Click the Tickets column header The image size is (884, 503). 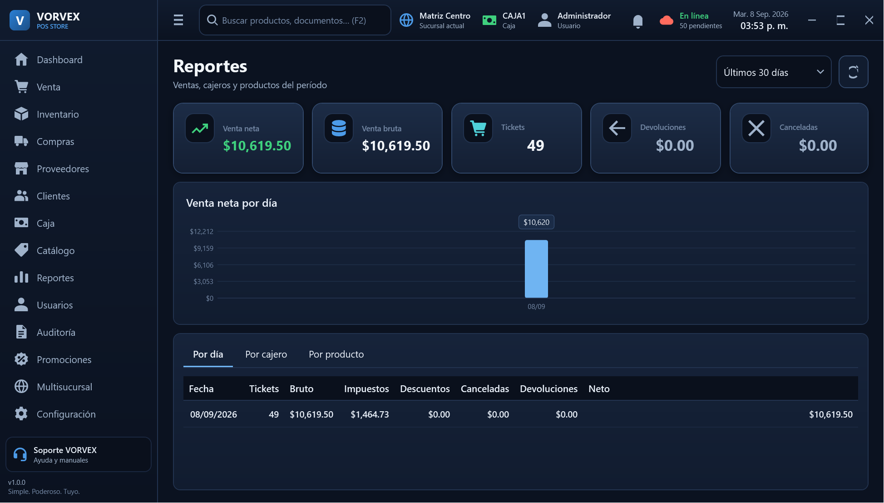click(x=264, y=389)
